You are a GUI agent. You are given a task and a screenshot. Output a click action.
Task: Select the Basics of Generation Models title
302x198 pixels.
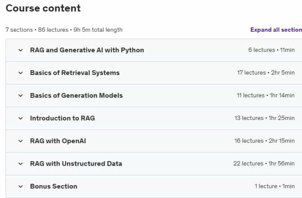pyautogui.click(x=76, y=96)
